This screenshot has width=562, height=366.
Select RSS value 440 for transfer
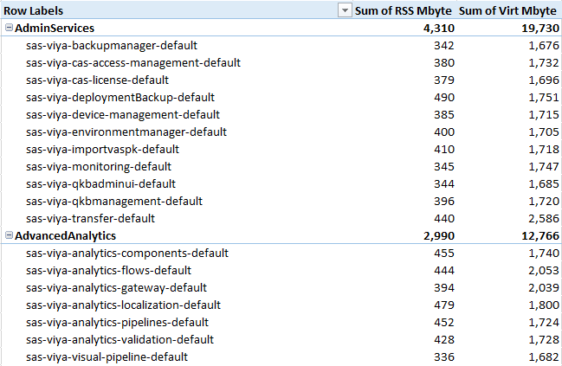pos(444,219)
